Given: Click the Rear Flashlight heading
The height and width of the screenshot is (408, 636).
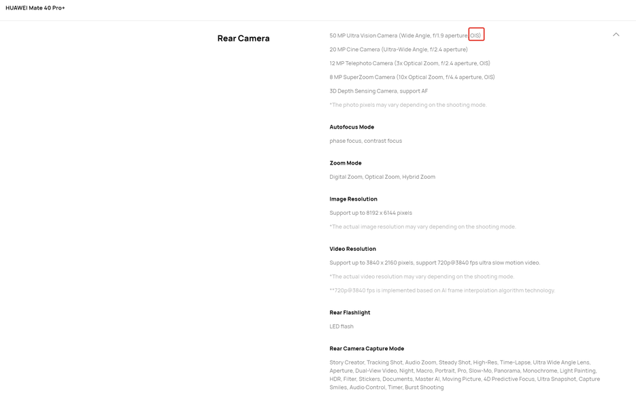Looking at the screenshot, I should (x=350, y=313).
